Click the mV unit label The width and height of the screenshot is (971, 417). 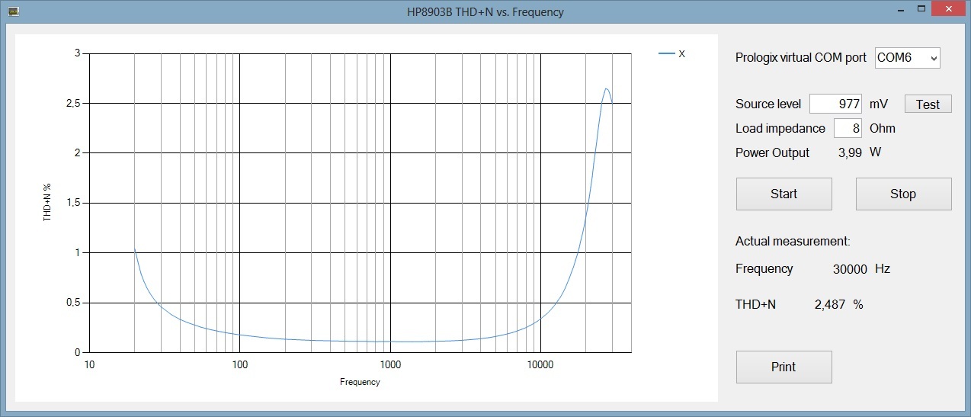click(879, 104)
